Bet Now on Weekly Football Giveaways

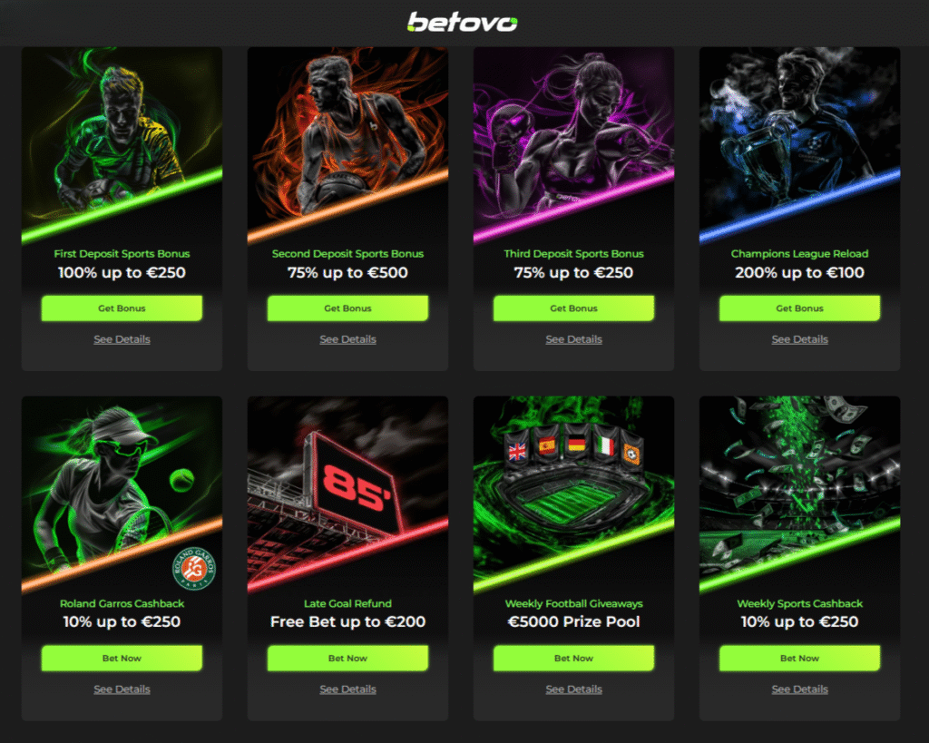[573, 659]
